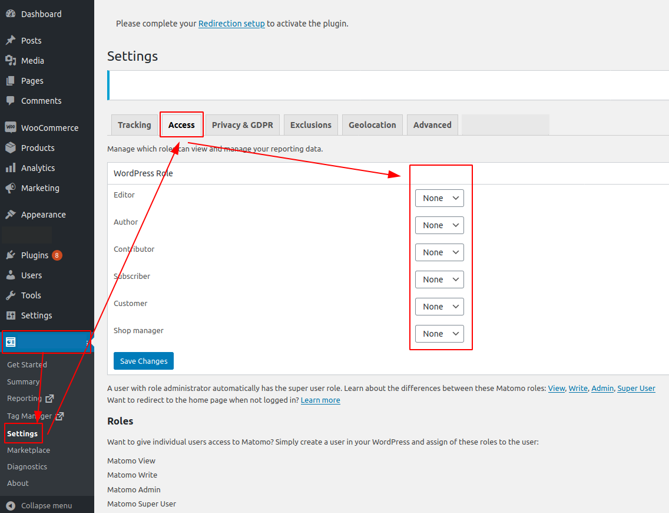Collapse the admin sidebar menu
Screen dimensions: 669x513
(x=41, y=505)
